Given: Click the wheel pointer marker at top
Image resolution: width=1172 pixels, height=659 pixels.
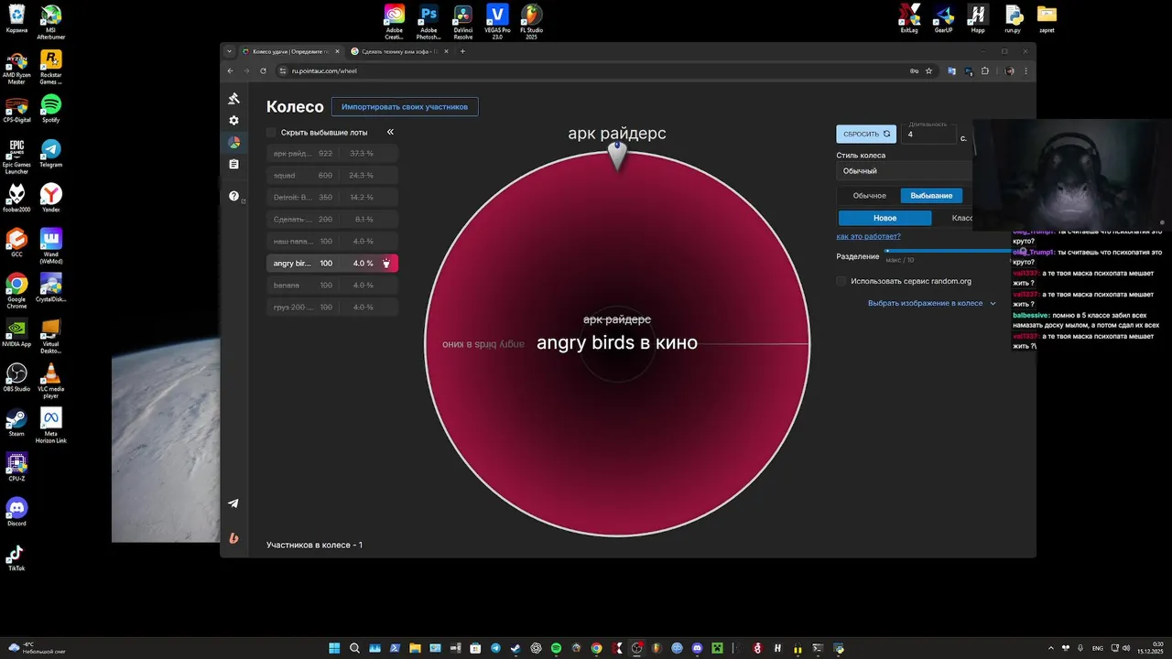Looking at the screenshot, I should [x=617, y=156].
